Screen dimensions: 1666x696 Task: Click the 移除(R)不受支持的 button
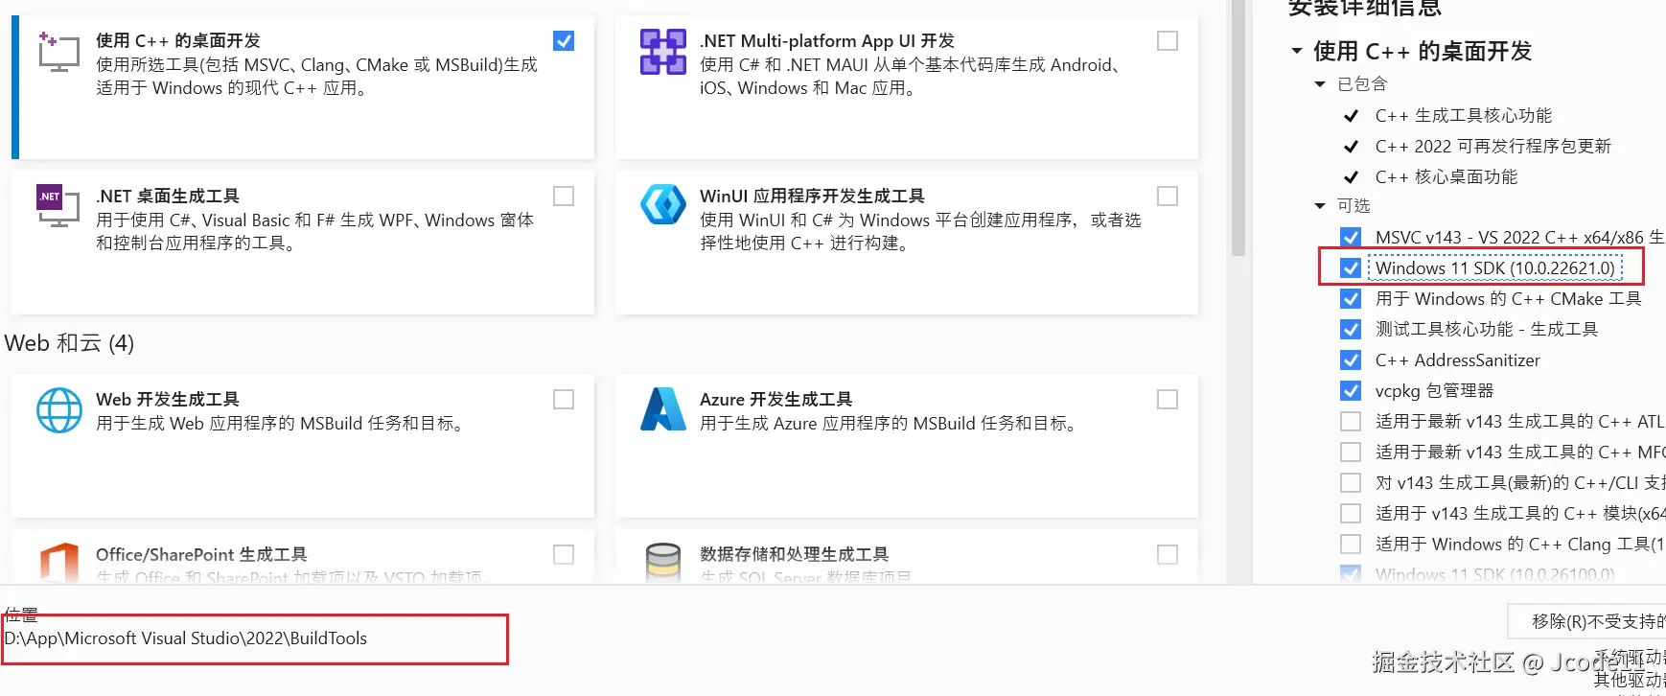(1587, 621)
